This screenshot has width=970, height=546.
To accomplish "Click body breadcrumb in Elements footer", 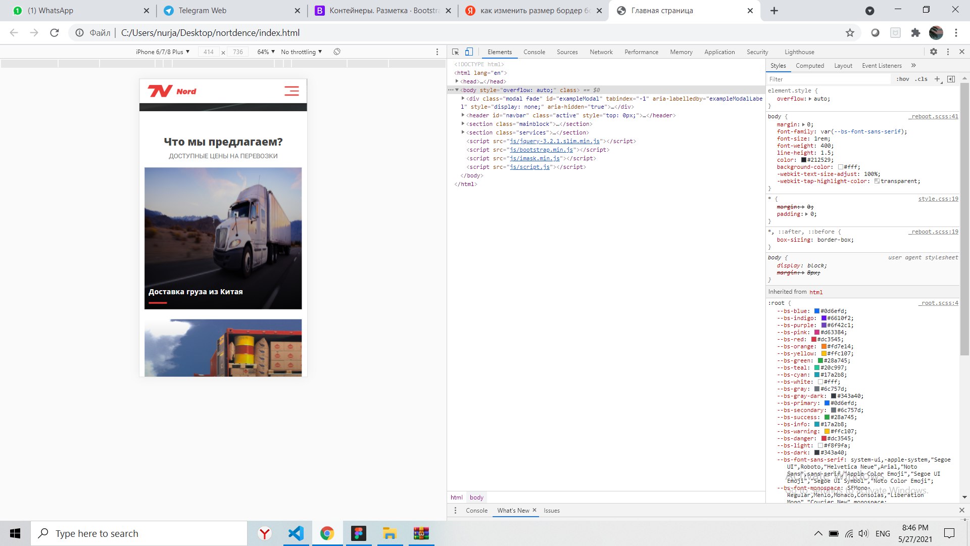I will pos(476,497).
